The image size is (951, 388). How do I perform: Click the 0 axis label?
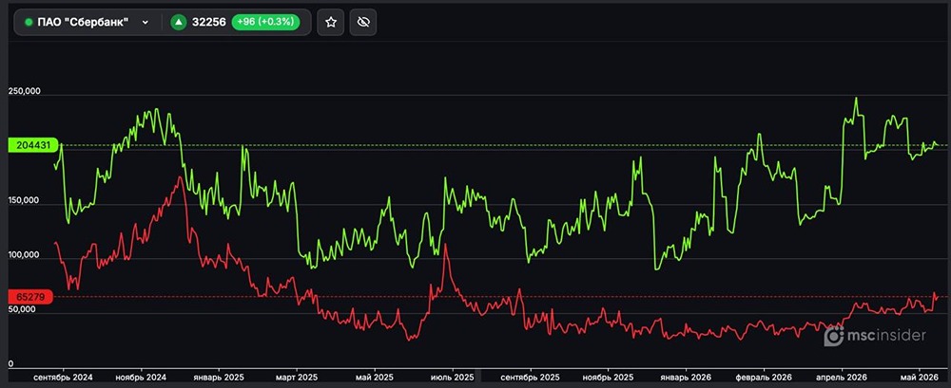click(x=10, y=363)
